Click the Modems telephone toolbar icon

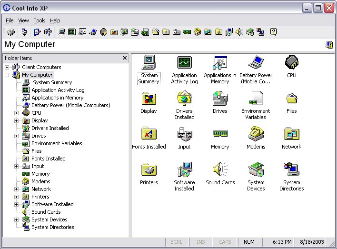(198, 32)
